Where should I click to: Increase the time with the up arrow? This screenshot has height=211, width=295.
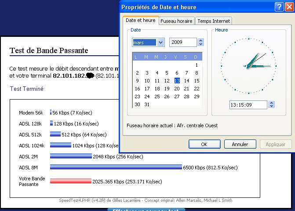(x=271, y=103)
